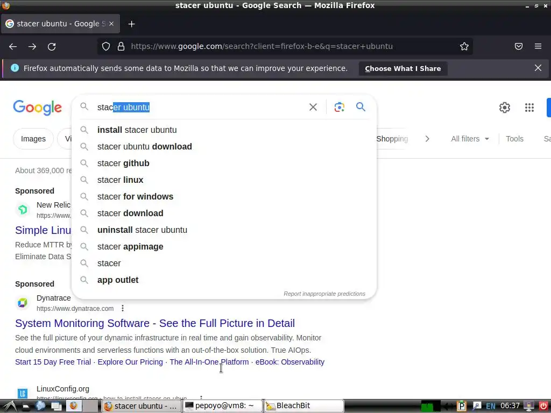Switch to pepoyo@vm8 terminal in taskbar
Viewport: 551px width, 413px height.
coord(223,406)
